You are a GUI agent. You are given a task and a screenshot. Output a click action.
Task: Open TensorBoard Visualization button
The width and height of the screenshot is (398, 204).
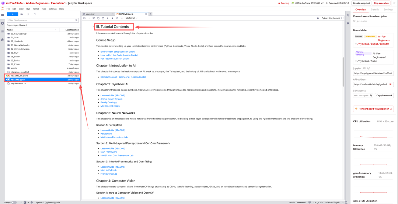coord(373,109)
